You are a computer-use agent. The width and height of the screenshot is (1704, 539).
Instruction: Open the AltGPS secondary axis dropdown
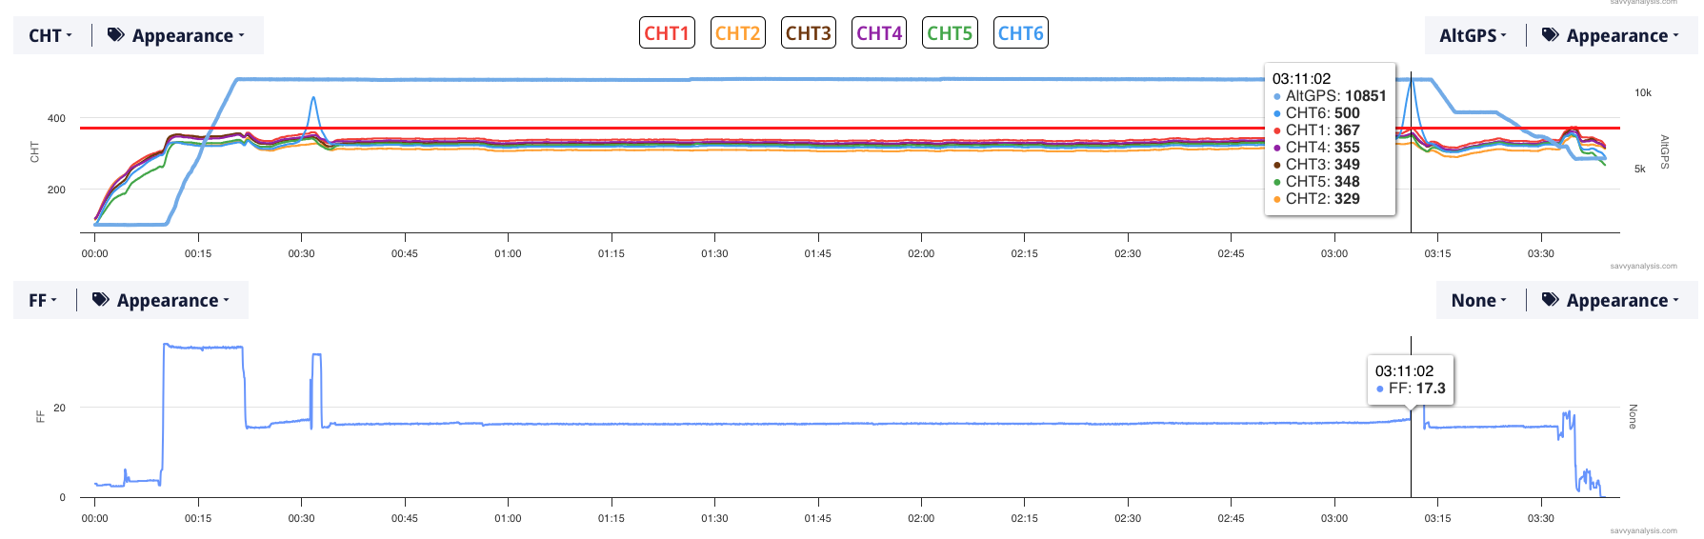pos(1473,35)
